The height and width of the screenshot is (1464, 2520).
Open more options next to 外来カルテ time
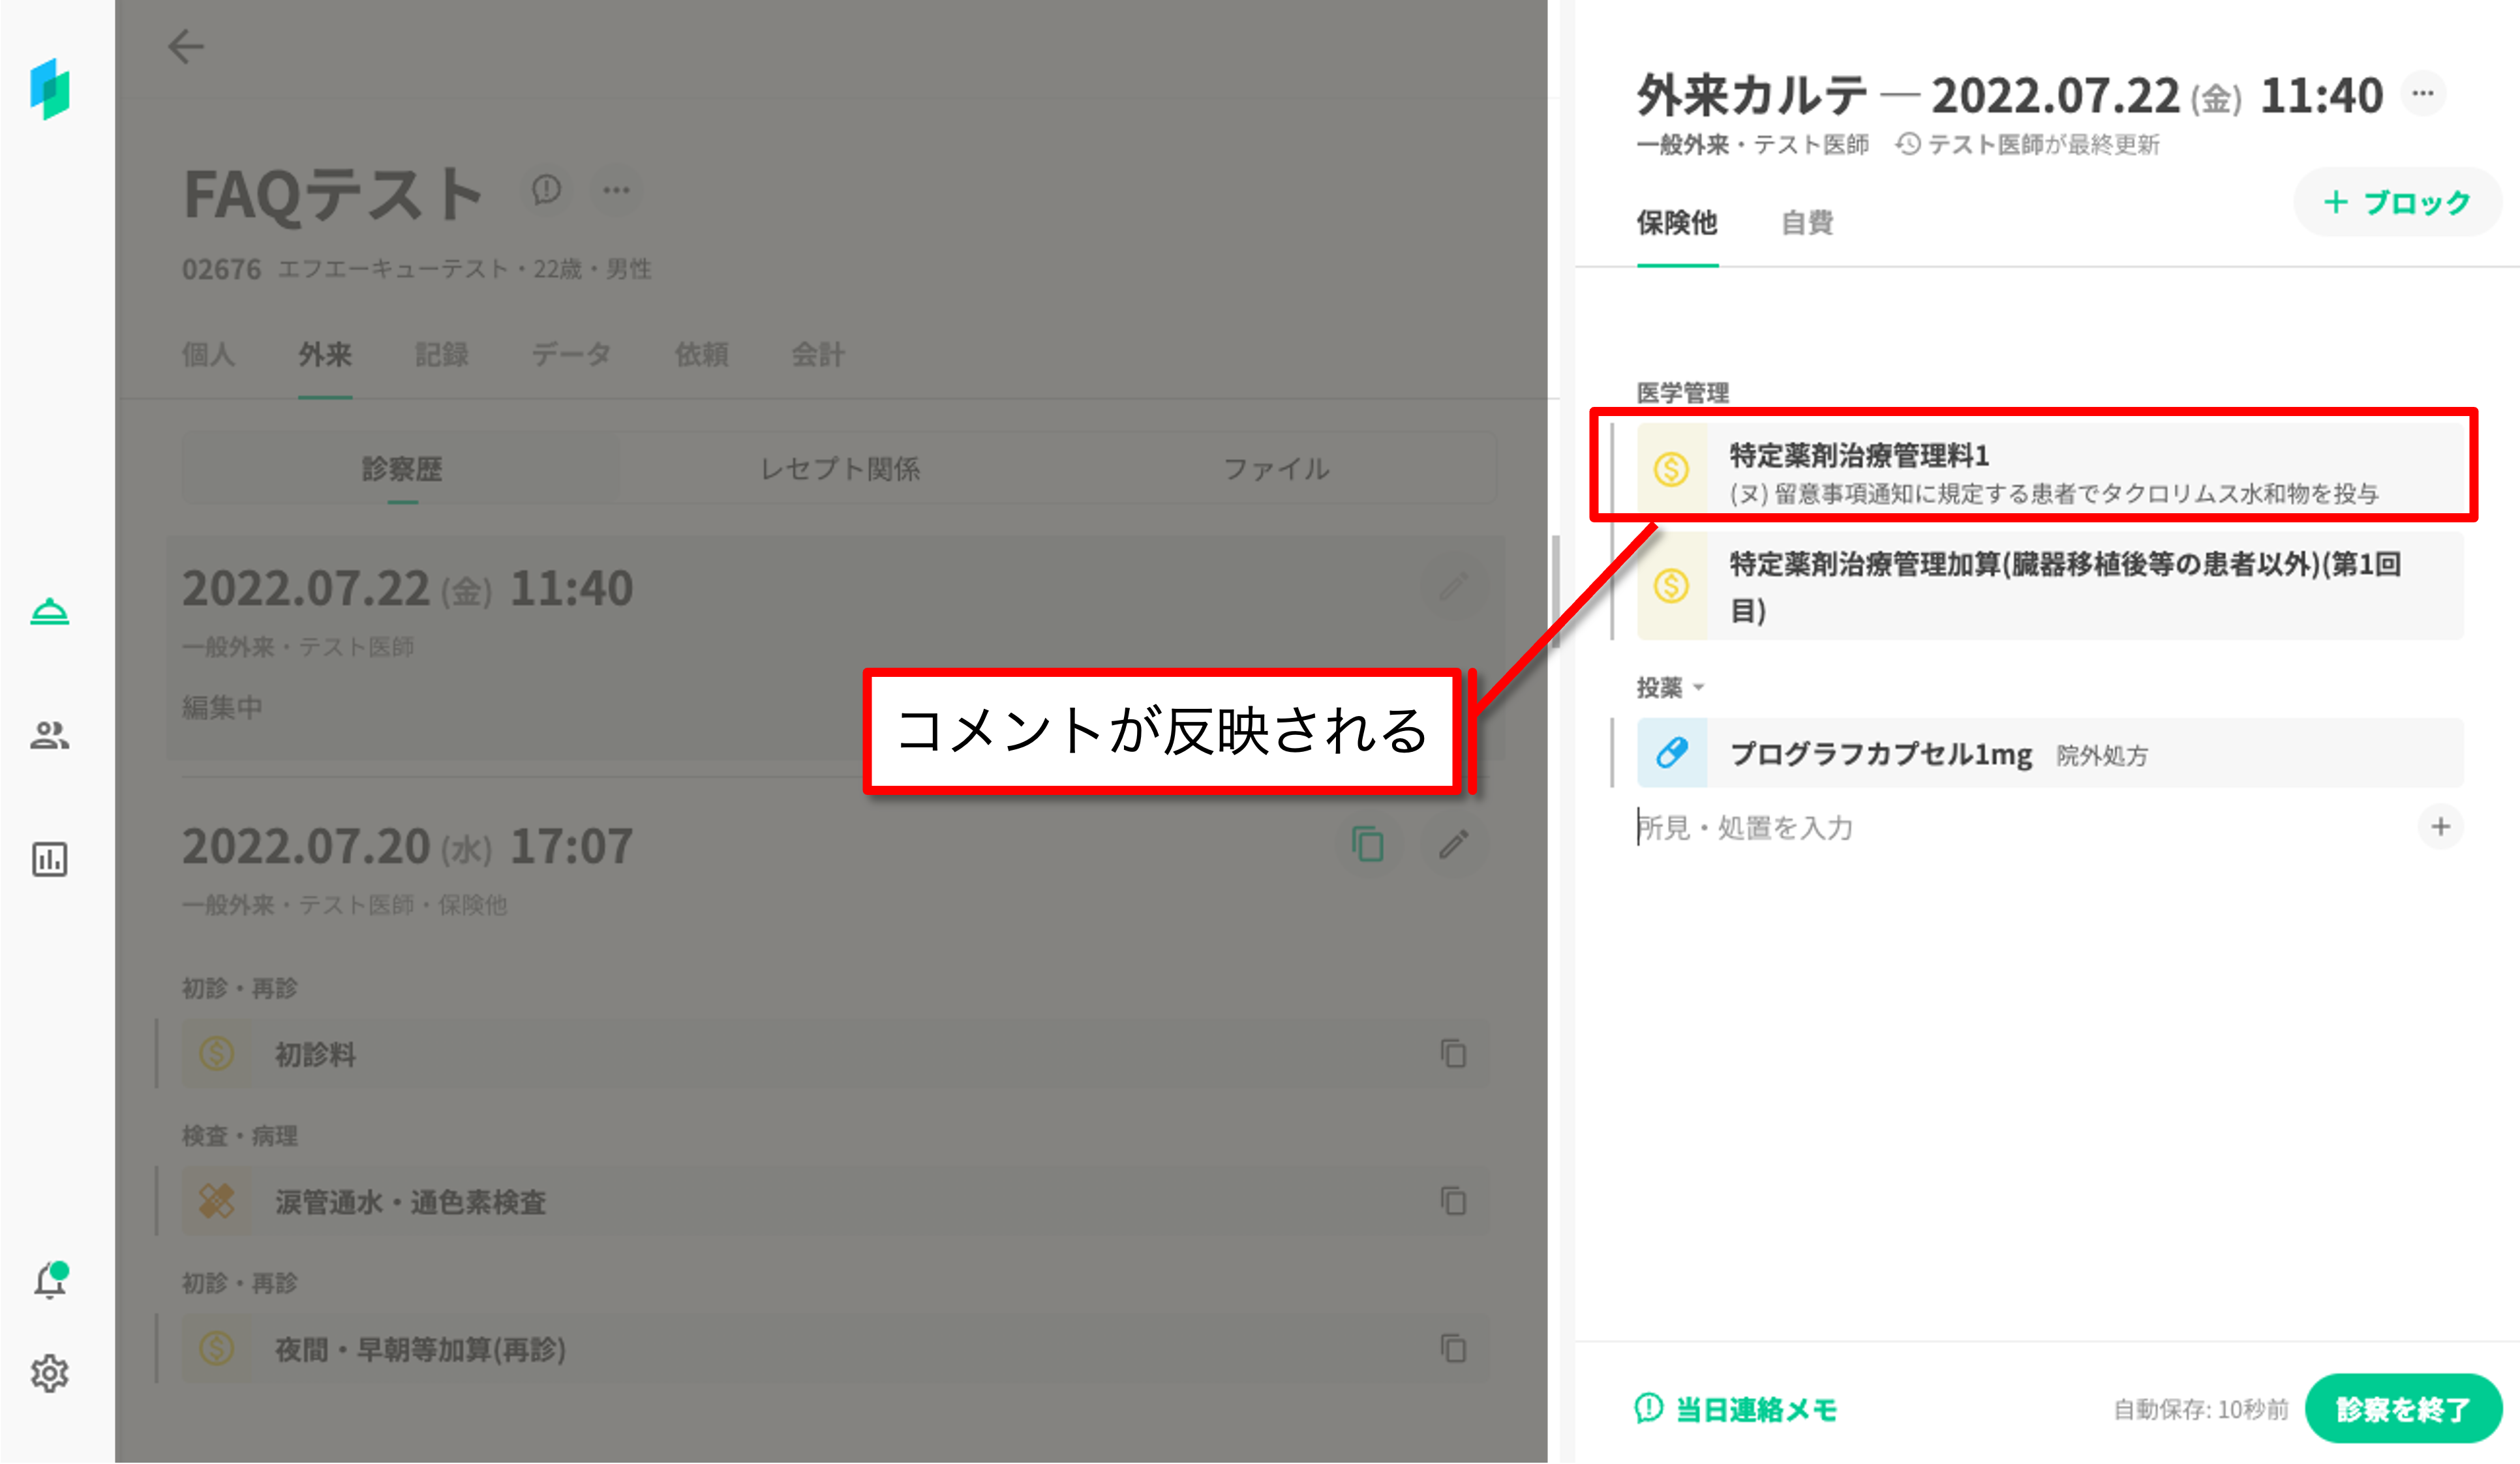2422,94
